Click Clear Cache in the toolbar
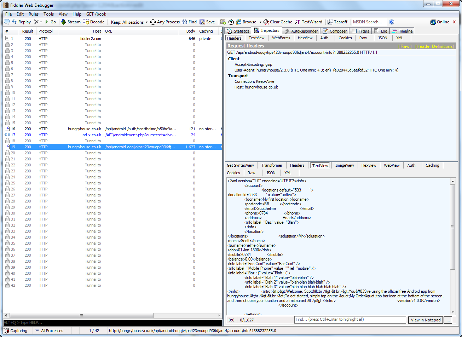This screenshot has height=337, width=462. pyautogui.click(x=278, y=22)
